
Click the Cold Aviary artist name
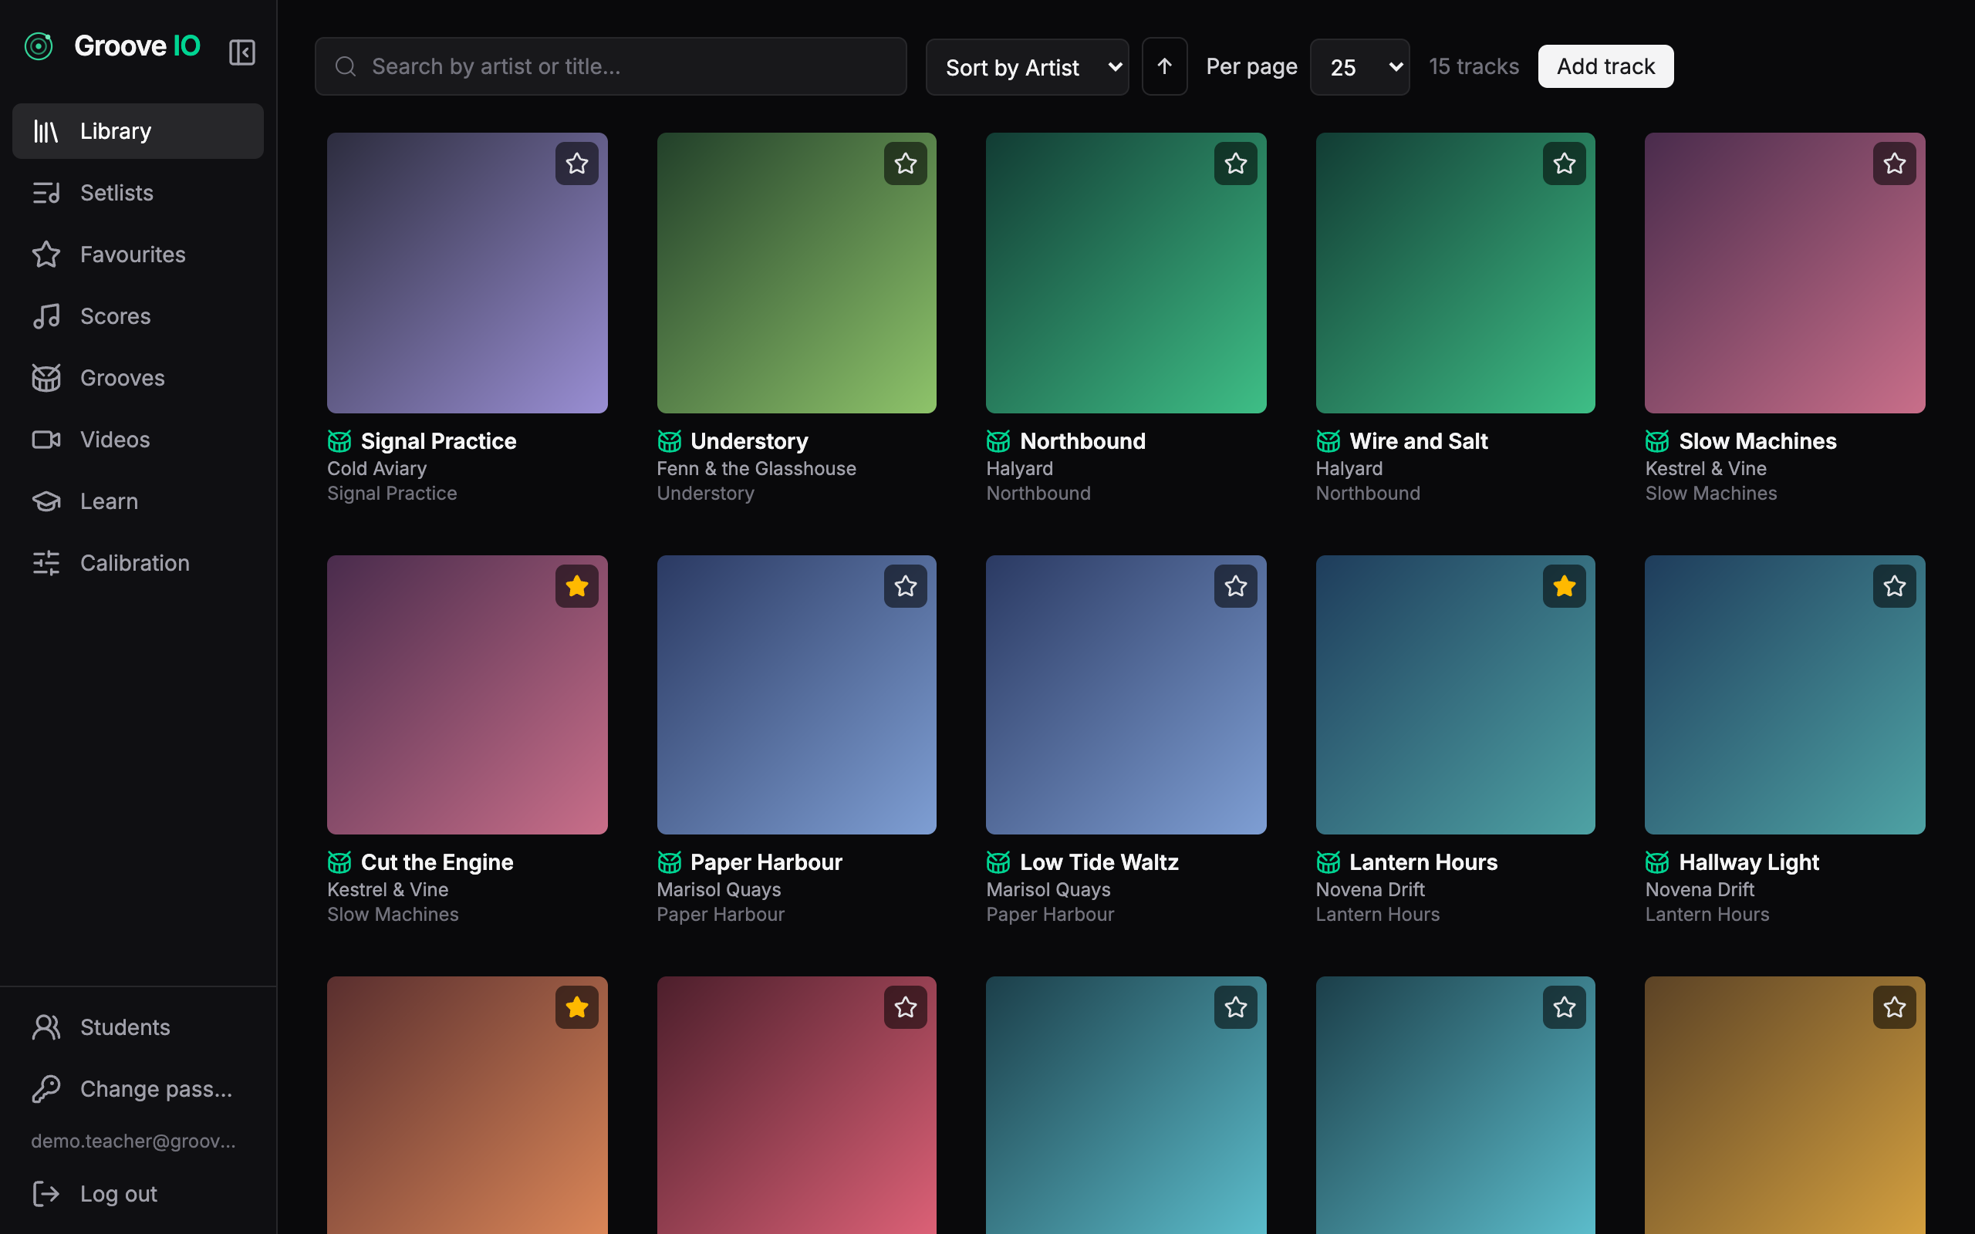(x=377, y=468)
